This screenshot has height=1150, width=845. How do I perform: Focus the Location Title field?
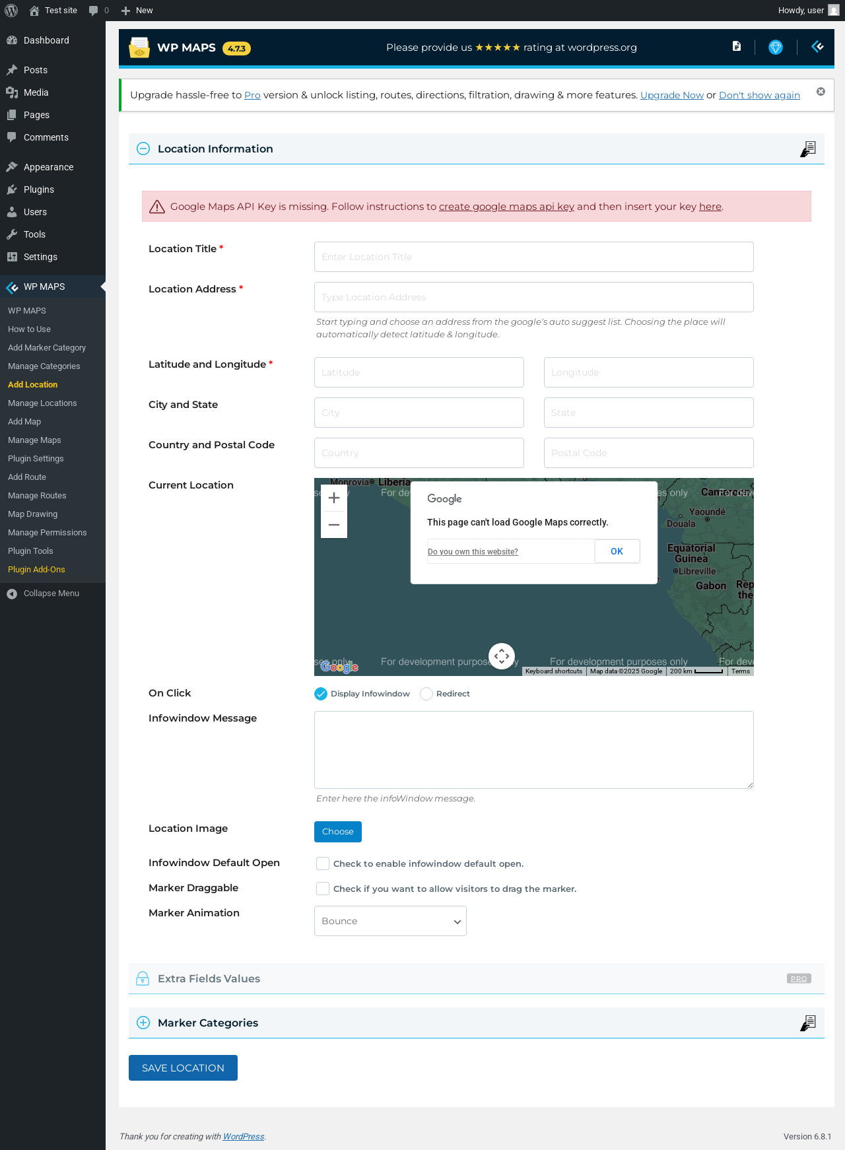(x=534, y=257)
